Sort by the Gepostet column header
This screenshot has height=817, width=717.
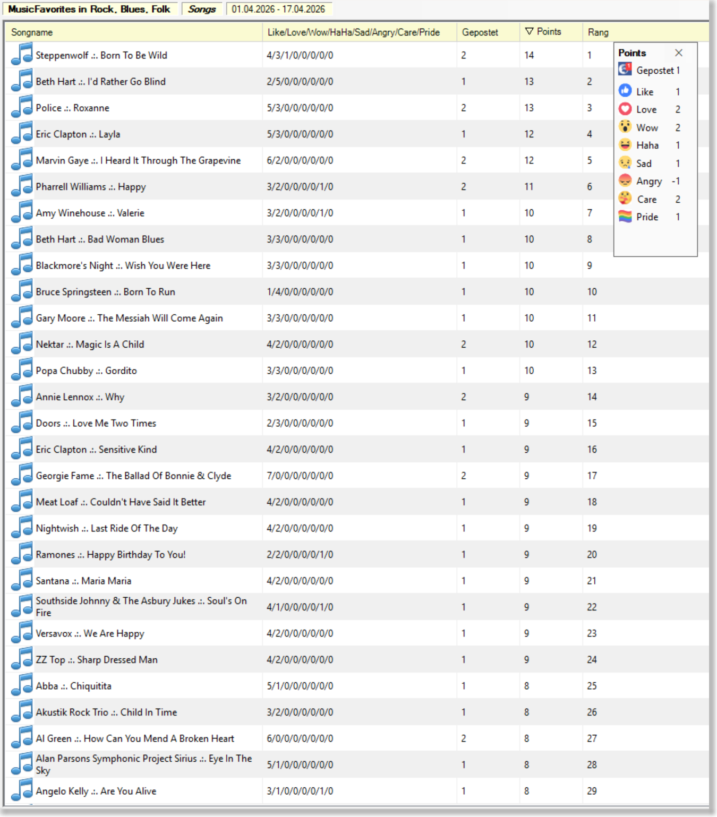480,32
